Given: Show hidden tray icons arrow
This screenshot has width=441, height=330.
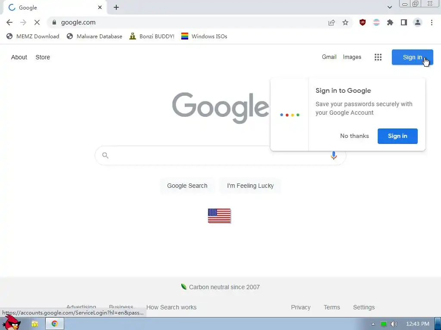Looking at the screenshot, I should [x=373, y=324].
